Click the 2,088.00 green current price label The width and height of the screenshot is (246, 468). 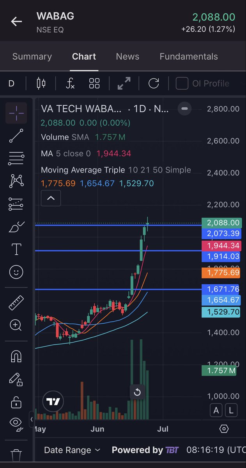point(221,223)
